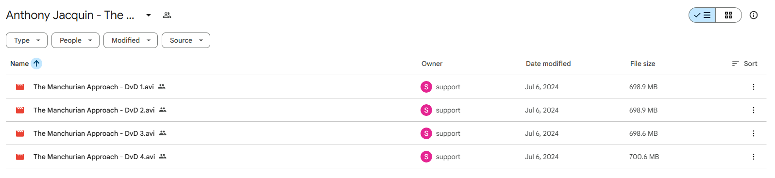Open more actions for DvD 3.avi
This screenshot has width=775, height=178.
(x=754, y=133)
